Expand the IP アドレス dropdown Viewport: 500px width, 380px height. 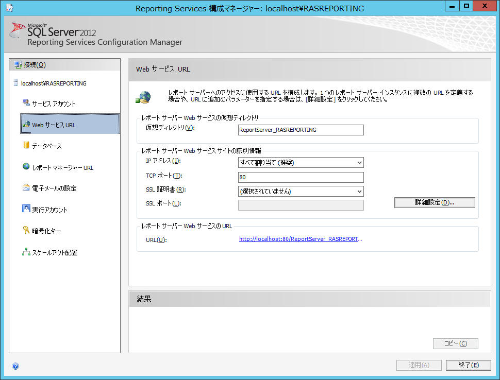(359, 163)
